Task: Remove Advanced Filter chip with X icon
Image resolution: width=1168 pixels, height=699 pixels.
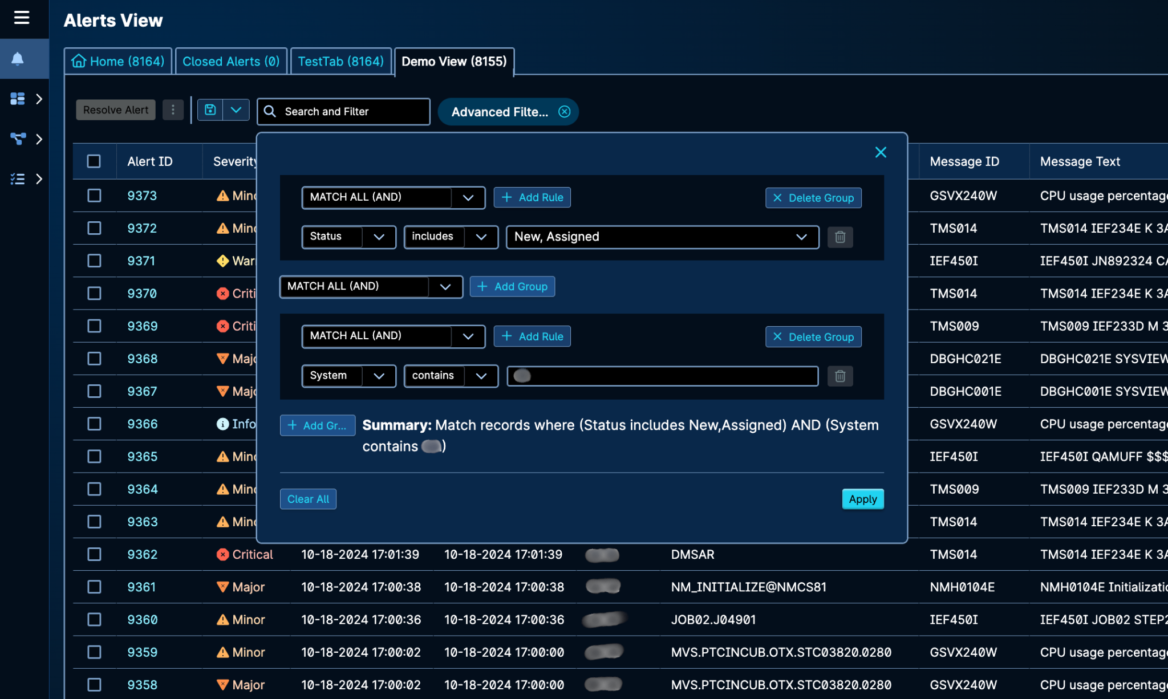Action: 564,112
